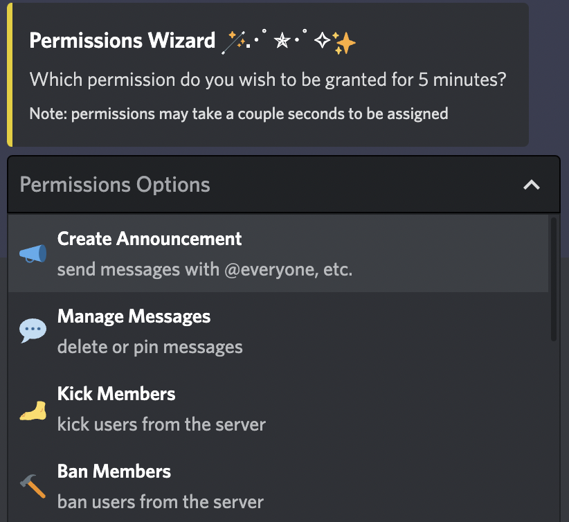Open the Permissions Options select menu
The height and width of the screenshot is (522, 569).
pyautogui.click(x=284, y=184)
